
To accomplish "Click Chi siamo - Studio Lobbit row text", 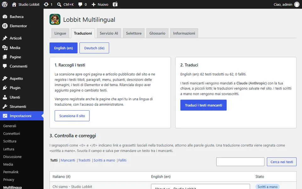I will point(72,187).
